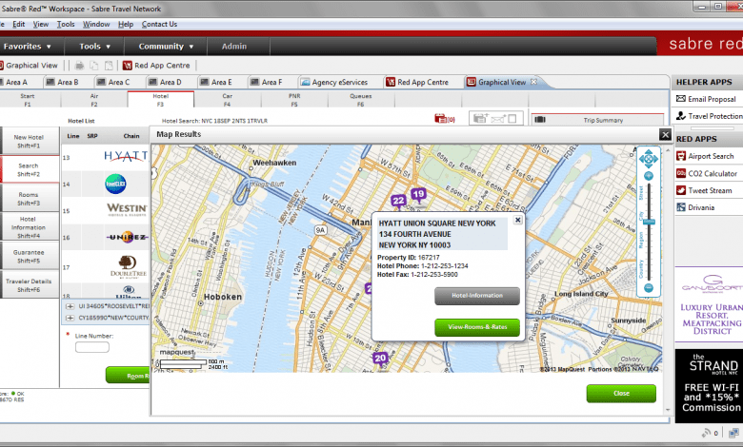Click The Strand Hotel advertisement banner
Viewport: 743px width, 447px height.
click(709, 385)
